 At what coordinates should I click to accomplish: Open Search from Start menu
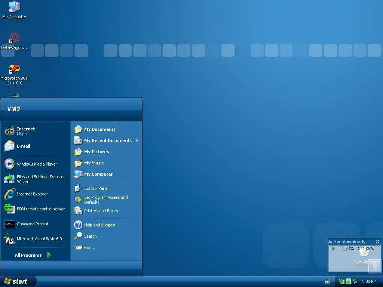[x=107, y=236]
